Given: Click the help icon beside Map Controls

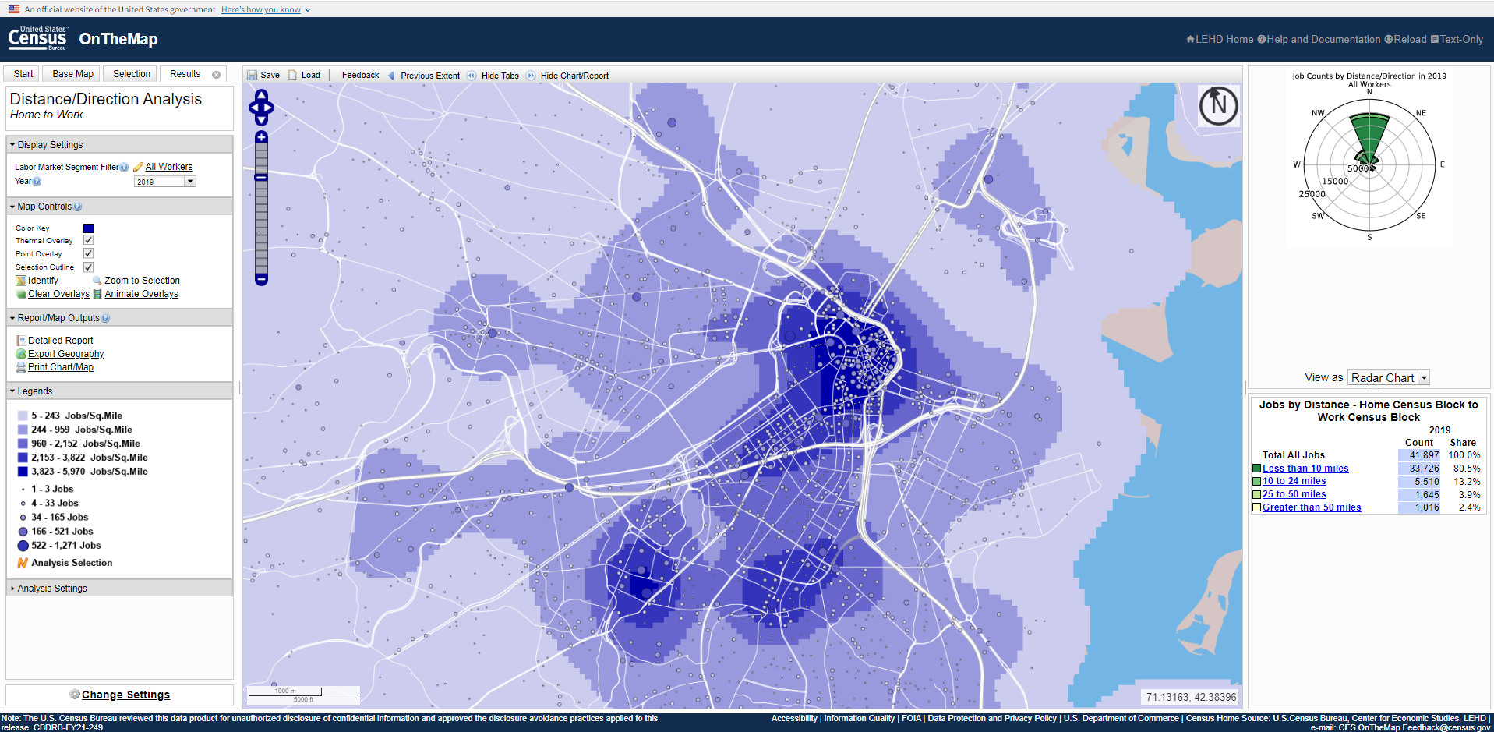Looking at the screenshot, I should 77,207.
